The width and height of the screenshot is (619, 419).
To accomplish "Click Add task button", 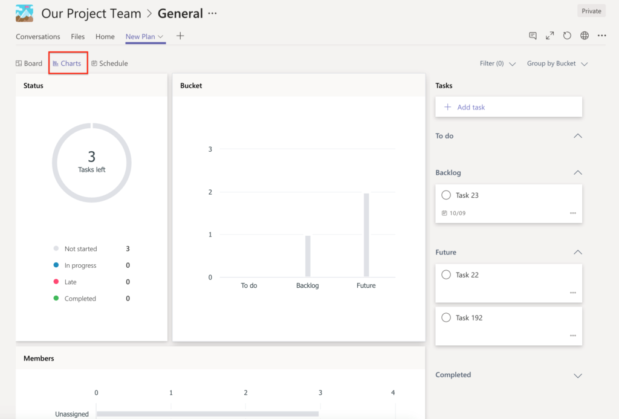I will coord(471,107).
